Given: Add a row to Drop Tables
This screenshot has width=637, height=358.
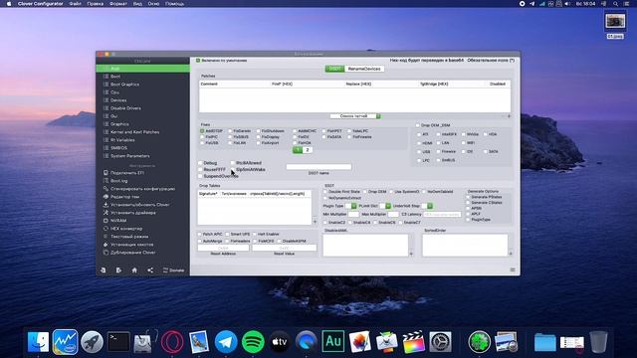Looking at the screenshot, I should click(x=316, y=222).
